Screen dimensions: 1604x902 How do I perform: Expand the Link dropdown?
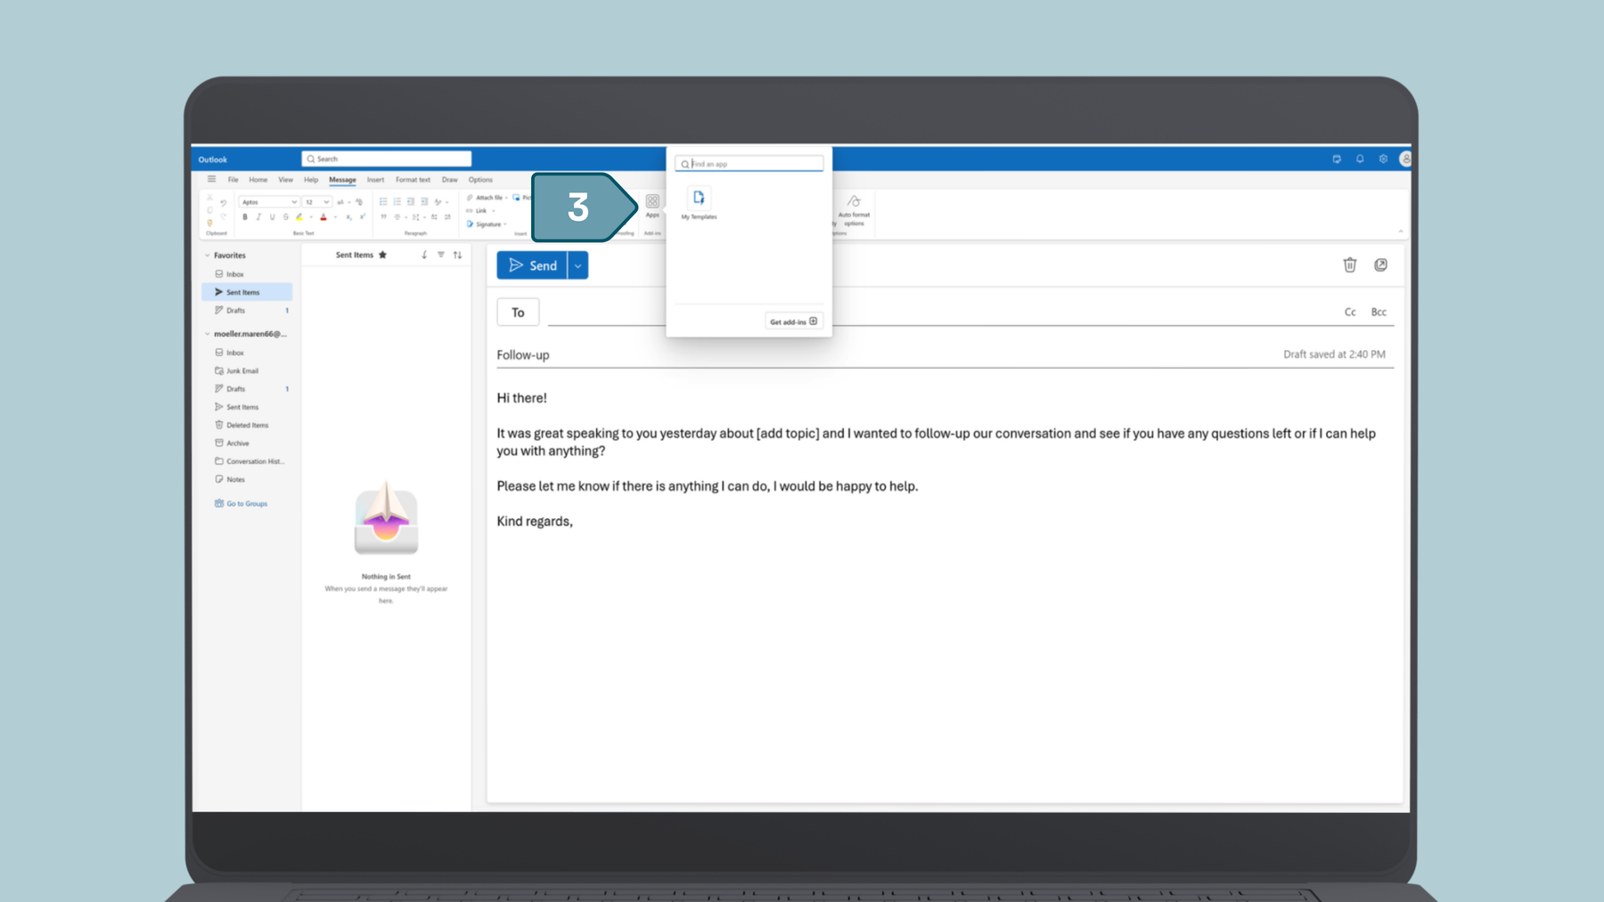[x=493, y=211]
